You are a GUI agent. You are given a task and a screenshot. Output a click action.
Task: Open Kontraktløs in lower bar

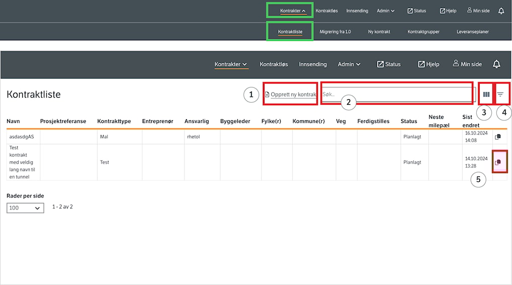click(x=274, y=64)
